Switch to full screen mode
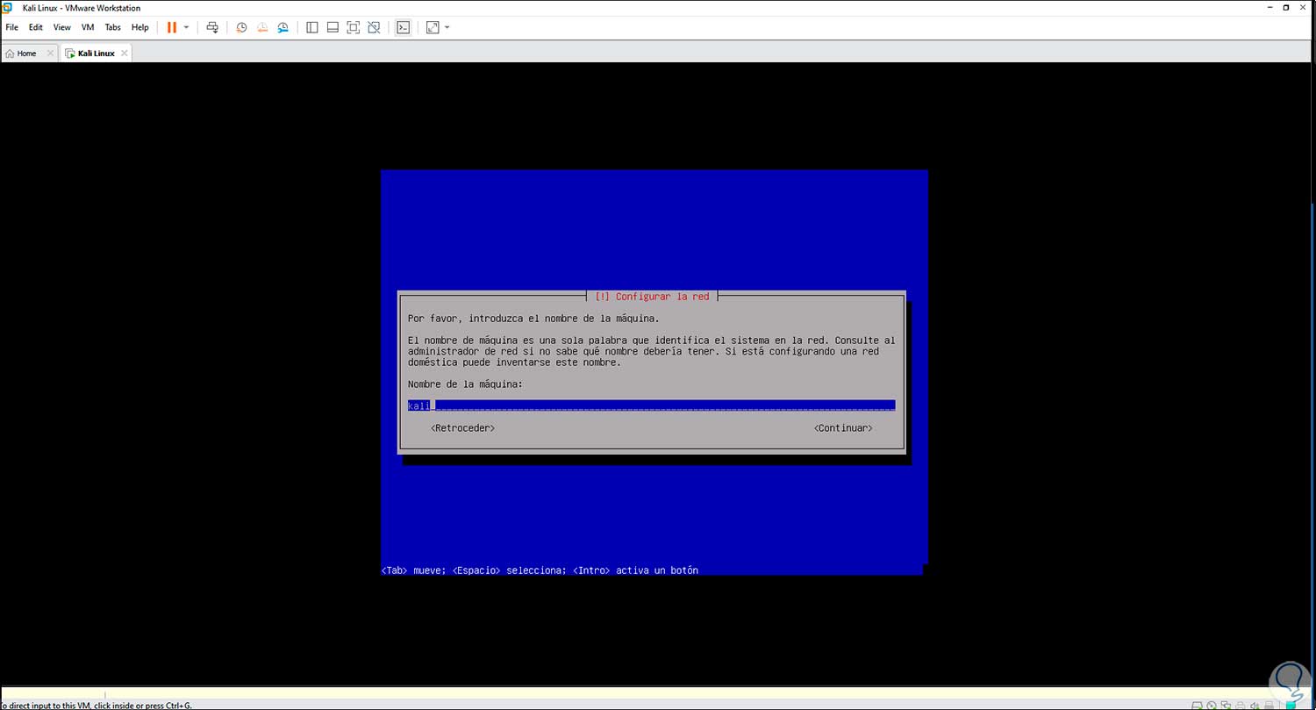1316x710 pixels. click(x=353, y=27)
